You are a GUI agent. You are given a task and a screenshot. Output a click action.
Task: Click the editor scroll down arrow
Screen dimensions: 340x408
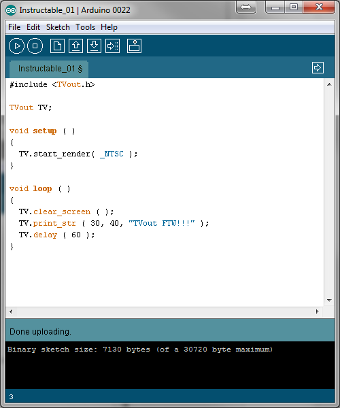coord(329,301)
